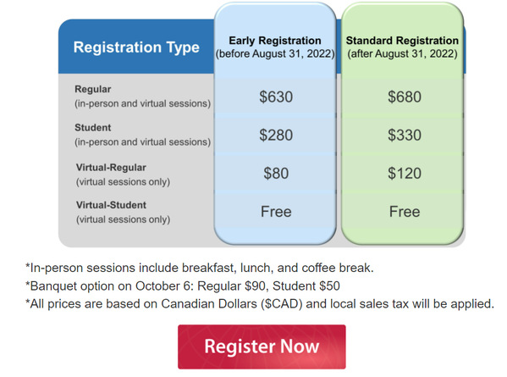Image resolution: width=507 pixels, height=377 pixels.
Task: Select the Virtual-Regular row label
Action: pos(123,175)
